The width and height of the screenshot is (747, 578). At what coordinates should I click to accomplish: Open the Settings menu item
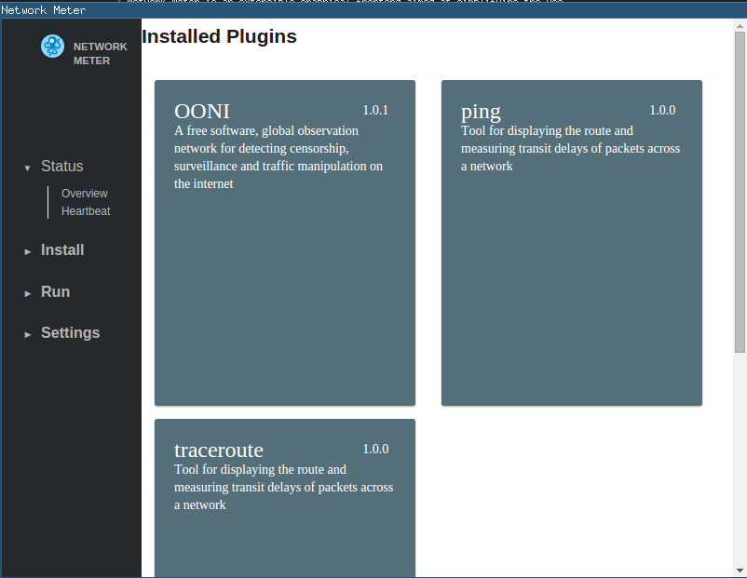click(x=71, y=333)
